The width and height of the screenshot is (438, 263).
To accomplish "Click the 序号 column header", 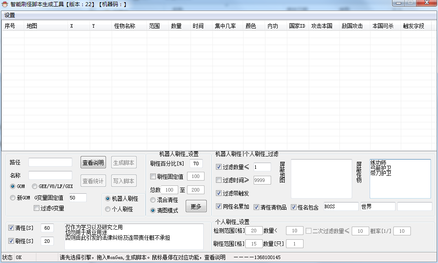I will tap(13, 26).
